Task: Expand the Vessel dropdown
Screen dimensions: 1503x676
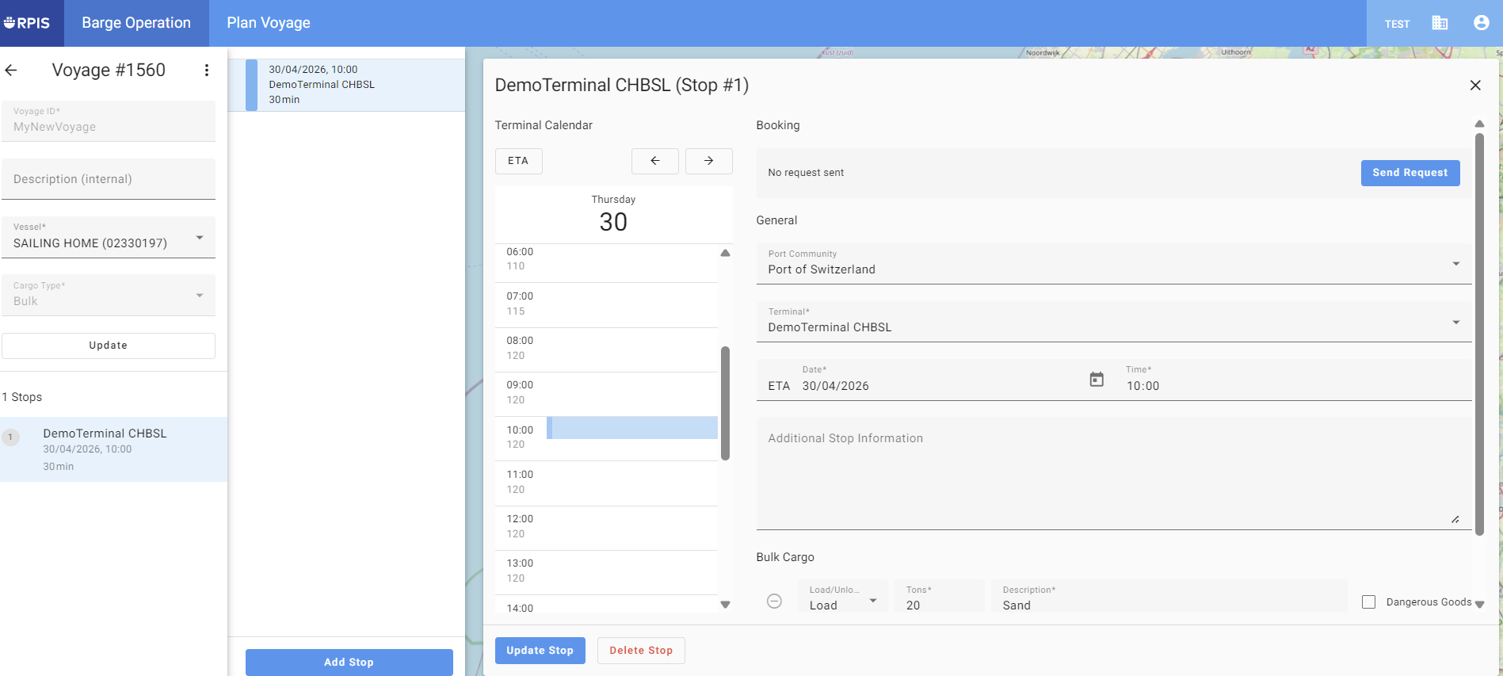Action: coord(199,238)
